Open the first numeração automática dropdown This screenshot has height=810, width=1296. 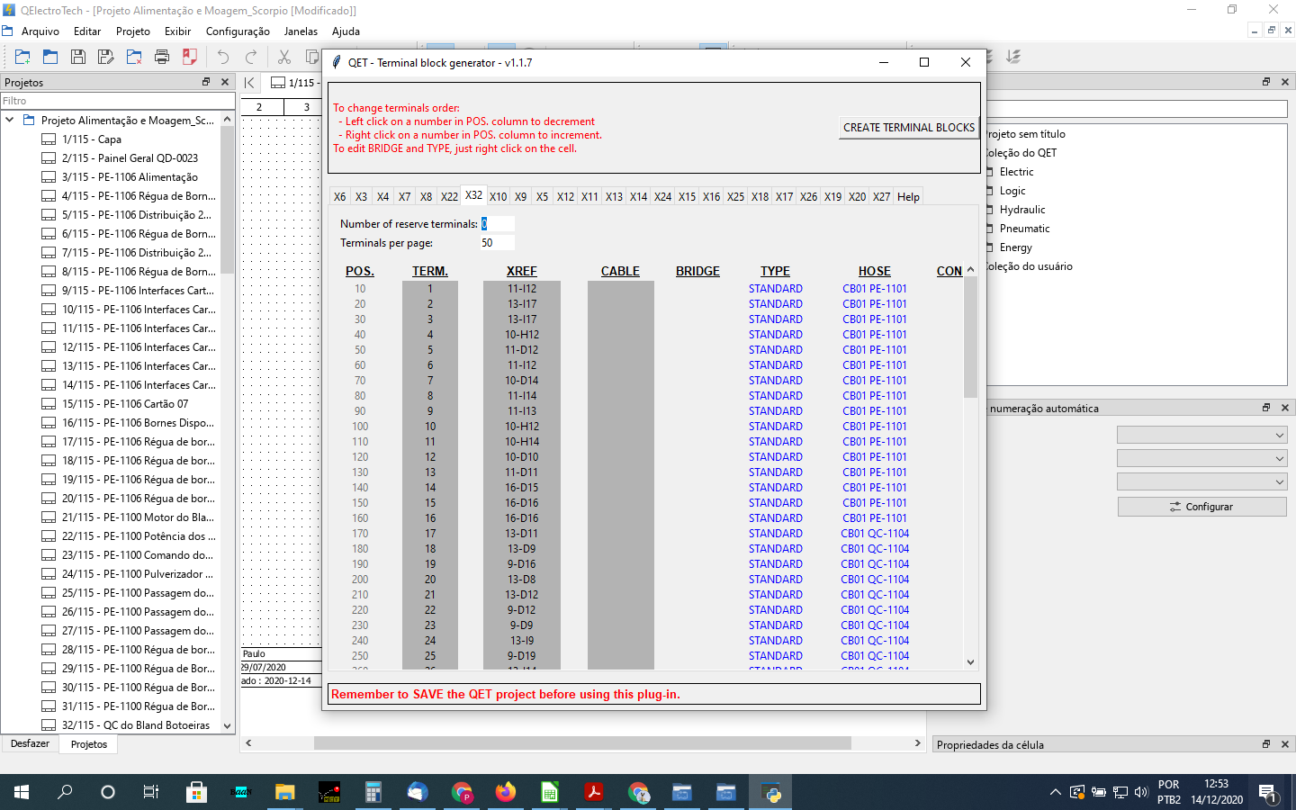[x=1201, y=436]
